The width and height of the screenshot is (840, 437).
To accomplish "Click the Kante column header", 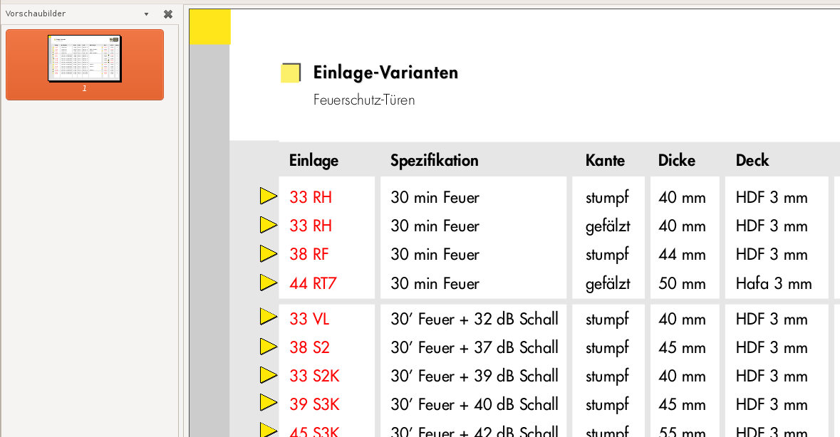I will click(x=605, y=160).
